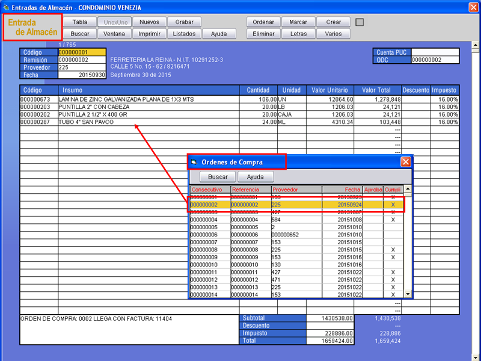
Task: Click the Impuesto total field 228886.00
Action: (329, 333)
